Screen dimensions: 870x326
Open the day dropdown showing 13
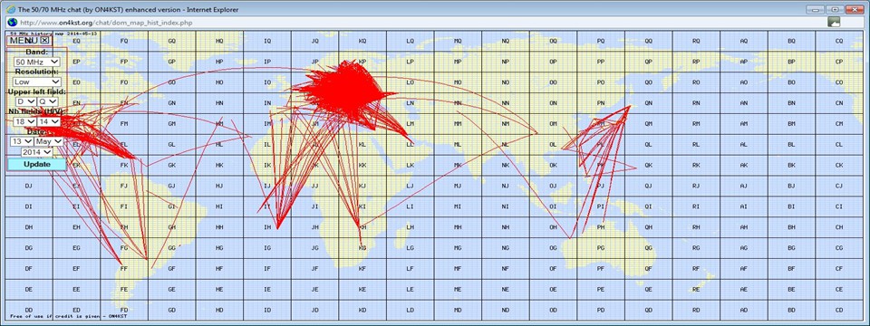click(x=22, y=141)
